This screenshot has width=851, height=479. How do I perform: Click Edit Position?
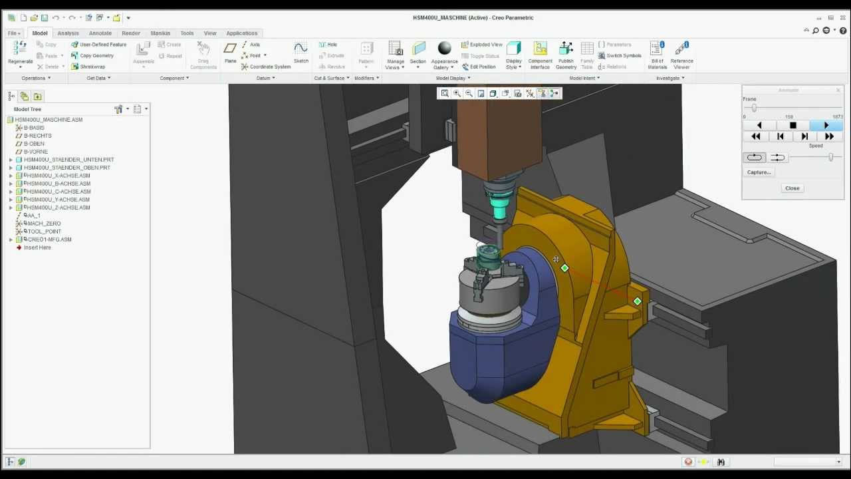point(479,67)
